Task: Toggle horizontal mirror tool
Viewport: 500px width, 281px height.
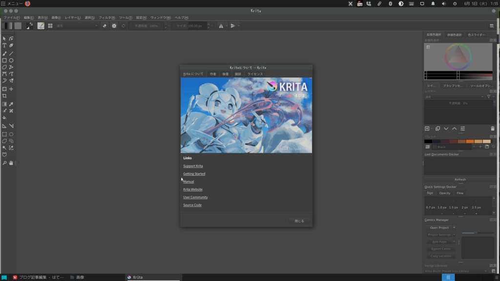Action: [221, 26]
